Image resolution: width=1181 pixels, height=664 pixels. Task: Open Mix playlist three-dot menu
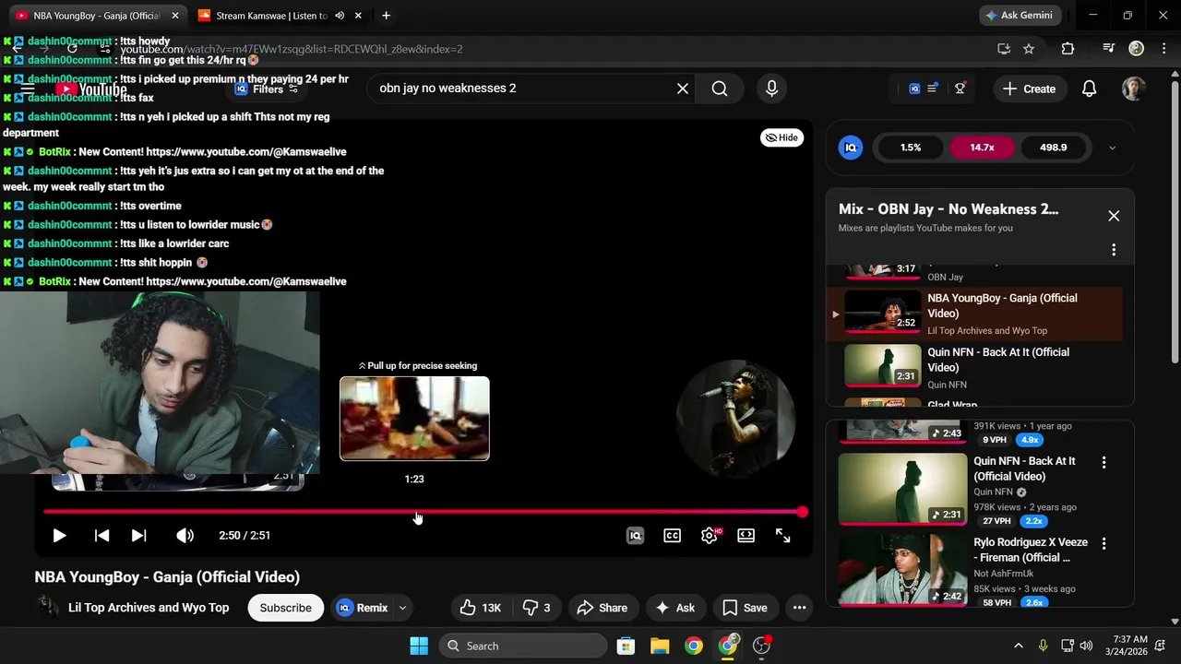click(1114, 250)
